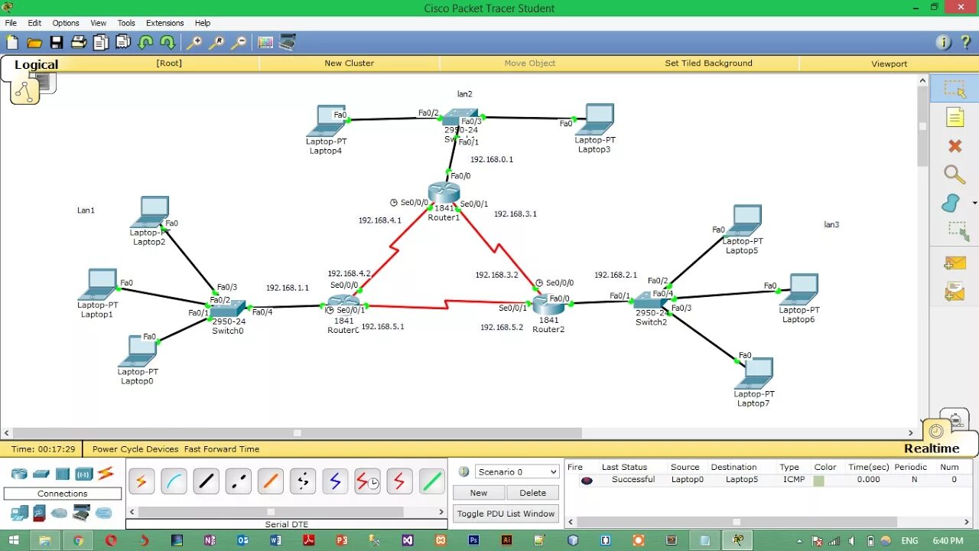This screenshot has width=979, height=551.
Task: Click Toggle PDU List Window button
Action: [506, 514]
